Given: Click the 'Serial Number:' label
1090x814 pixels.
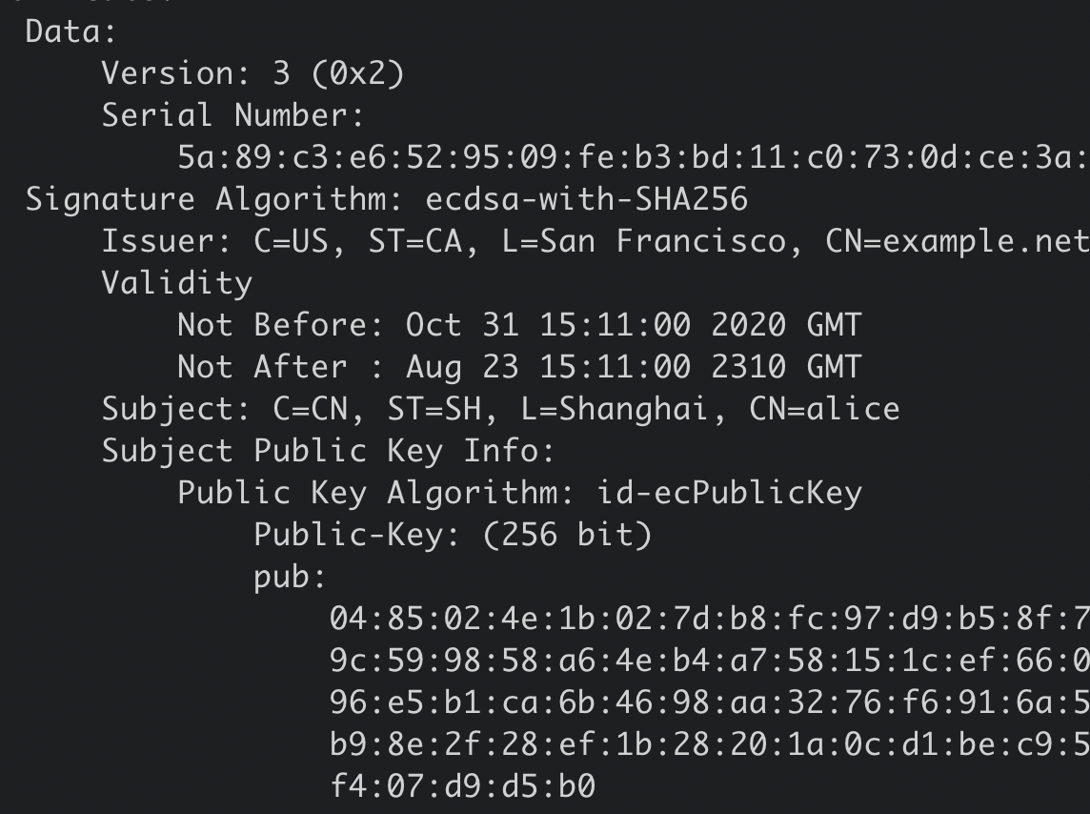Looking at the screenshot, I should tap(232, 115).
